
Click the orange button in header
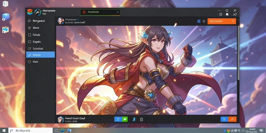click(222, 21)
